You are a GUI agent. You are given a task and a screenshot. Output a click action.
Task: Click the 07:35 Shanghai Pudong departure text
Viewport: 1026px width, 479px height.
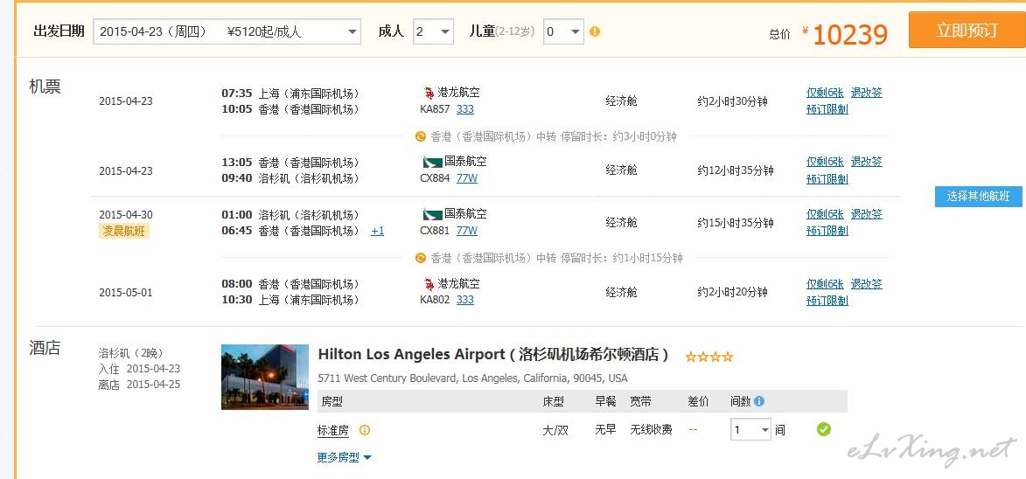(x=290, y=94)
